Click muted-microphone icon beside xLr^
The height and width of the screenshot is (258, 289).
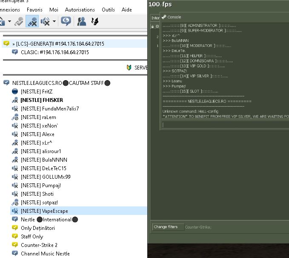pos(15,143)
